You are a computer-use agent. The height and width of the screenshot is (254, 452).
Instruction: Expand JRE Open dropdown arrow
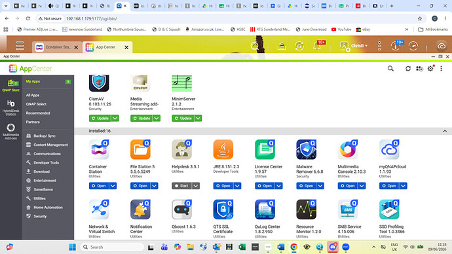click(238, 186)
